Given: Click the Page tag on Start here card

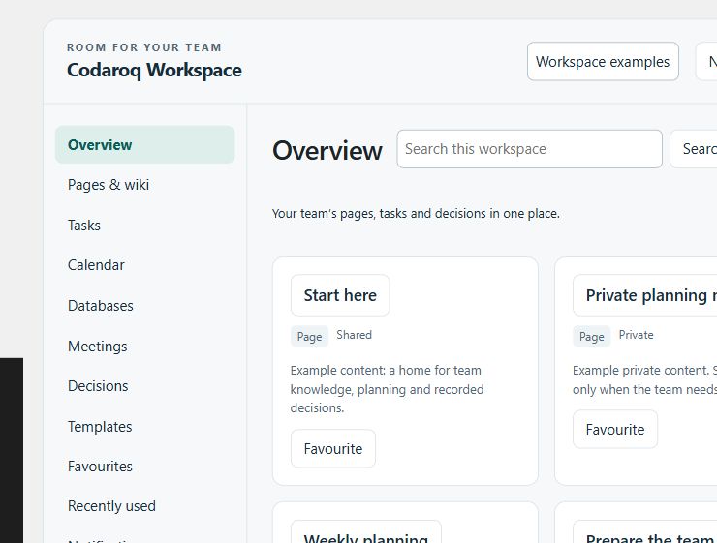Looking at the screenshot, I should [x=310, y=337].
